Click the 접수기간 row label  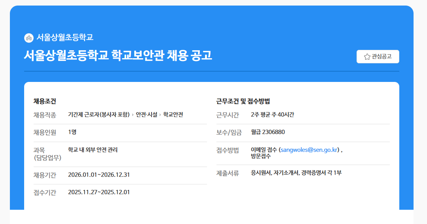(45, 192)
